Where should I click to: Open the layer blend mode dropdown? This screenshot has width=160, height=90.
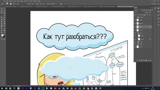click(x=139, y=12)
